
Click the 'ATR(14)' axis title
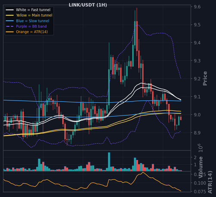(x=210, y=182)
